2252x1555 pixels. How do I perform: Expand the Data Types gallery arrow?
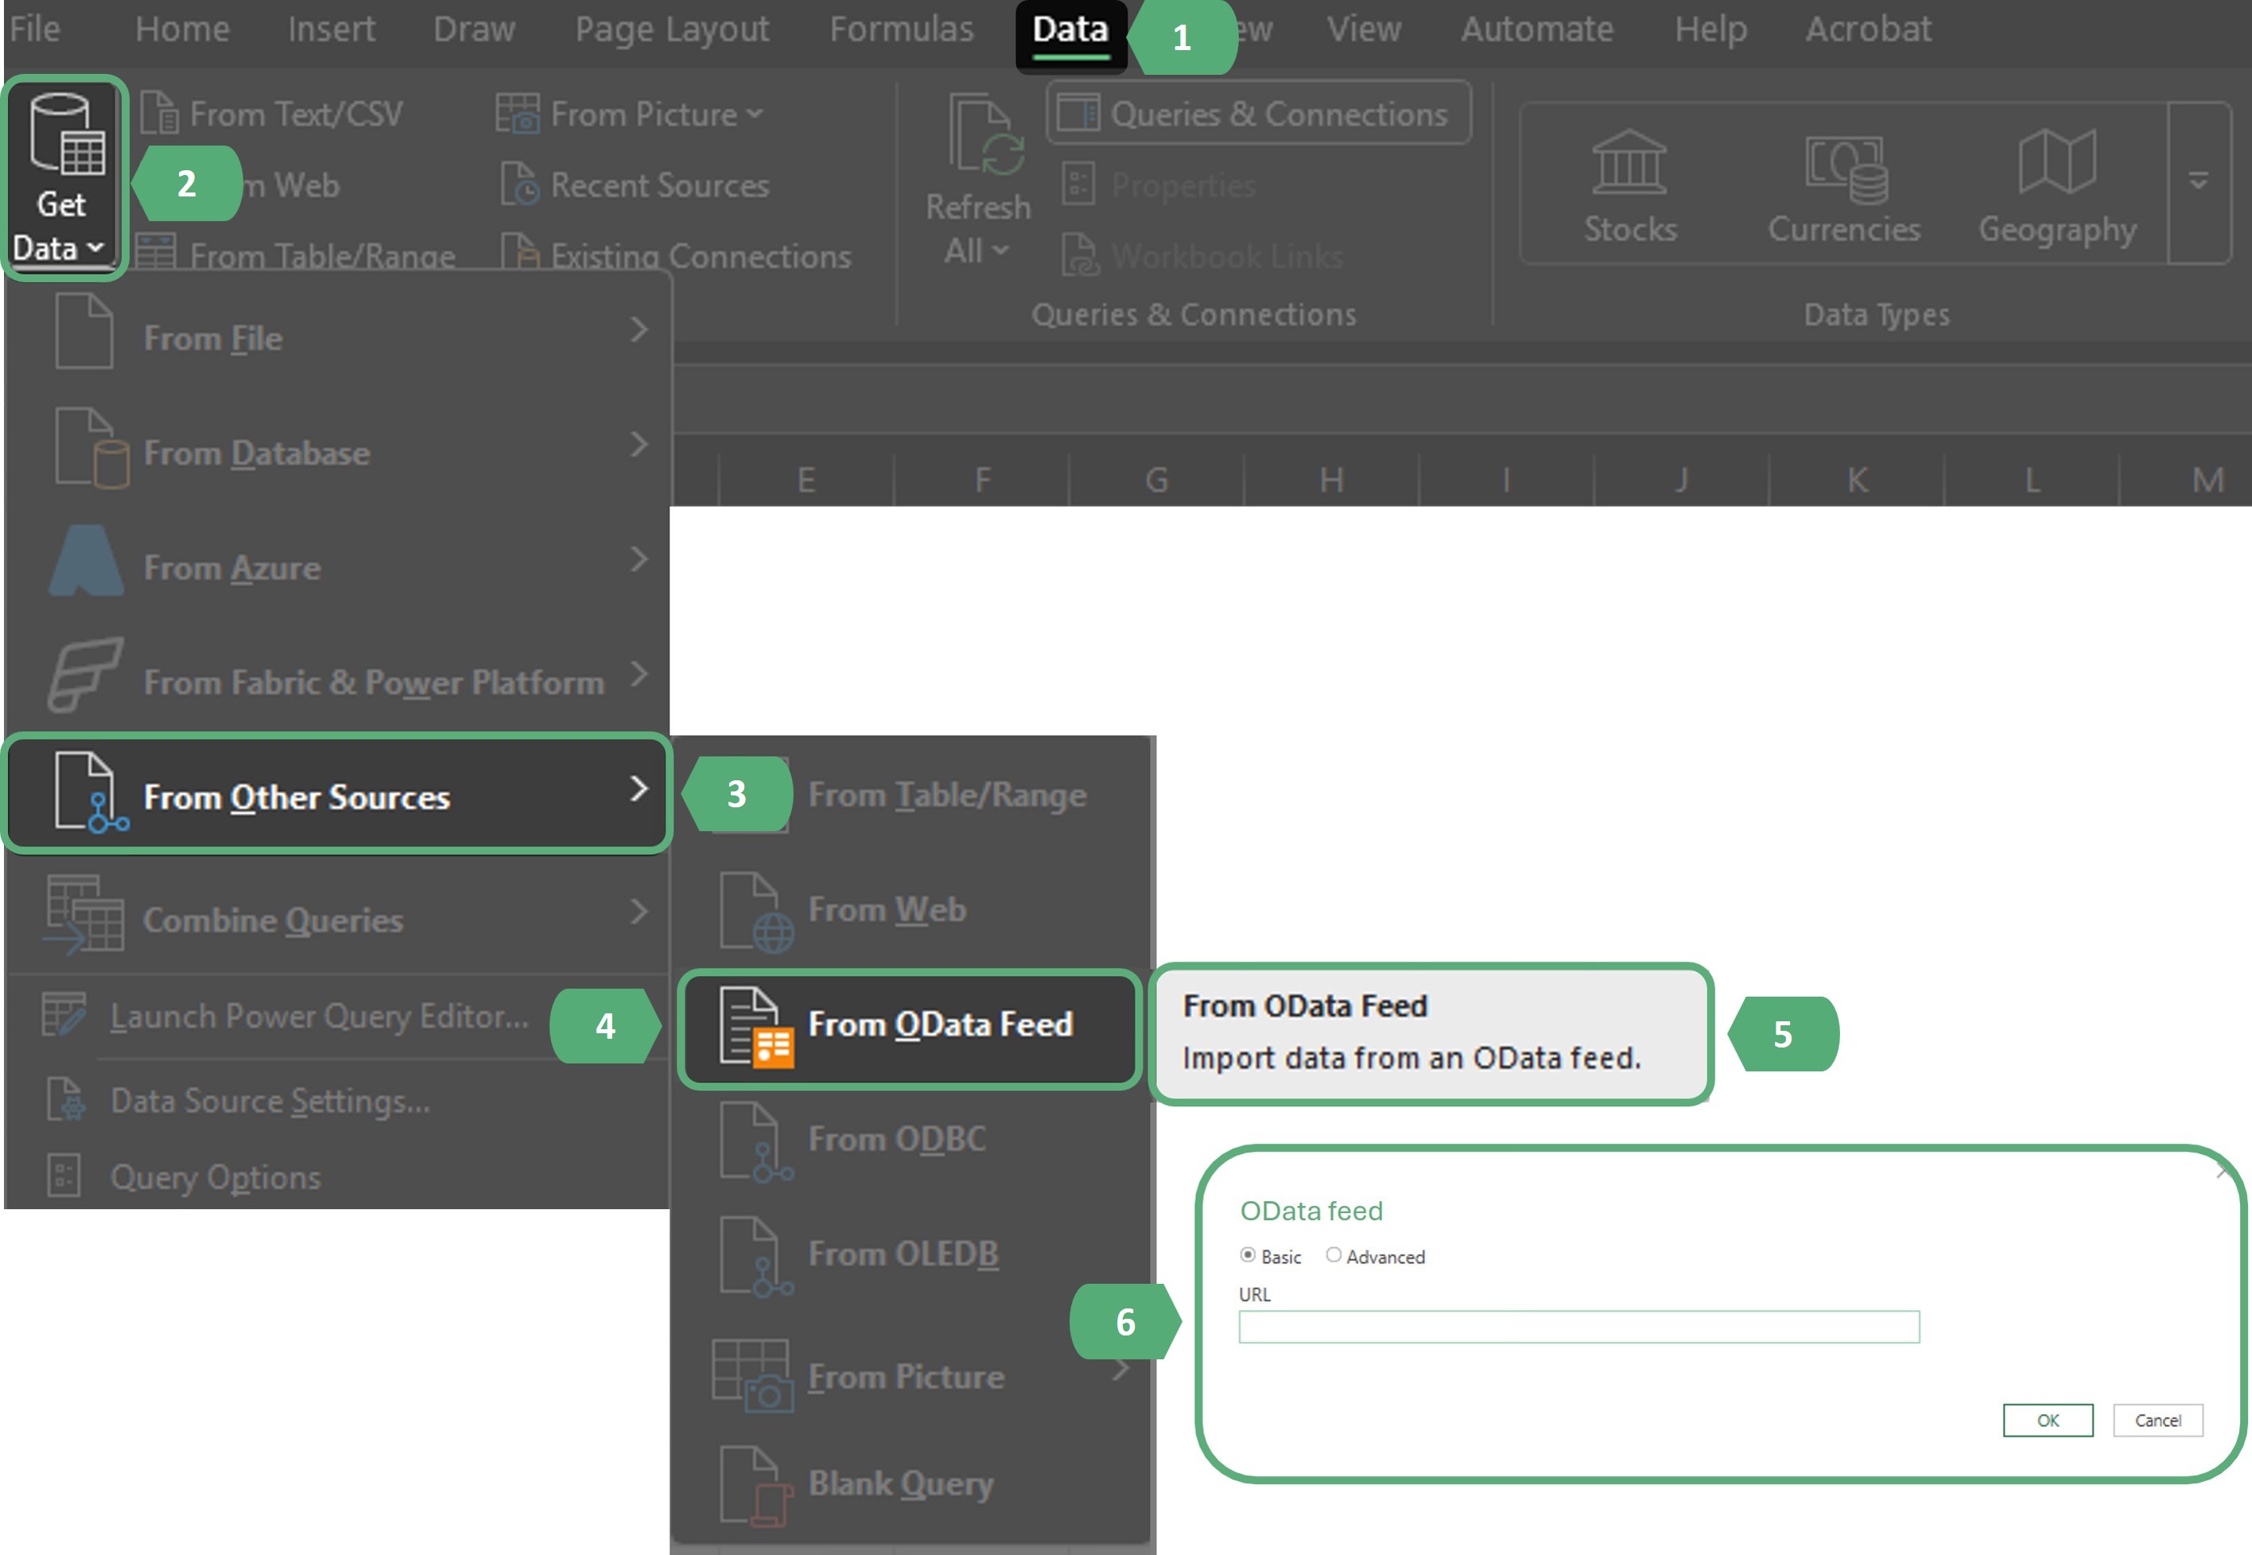2199,182
